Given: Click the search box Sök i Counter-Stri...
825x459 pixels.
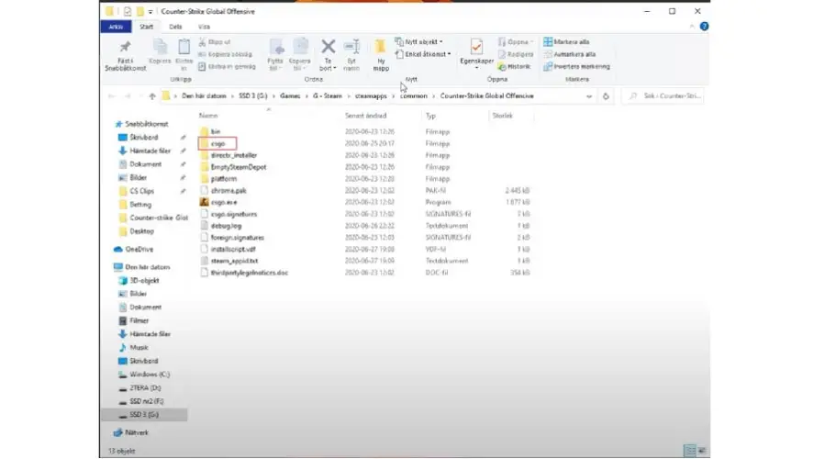Looking at the screenshot, I should point(663,95).
